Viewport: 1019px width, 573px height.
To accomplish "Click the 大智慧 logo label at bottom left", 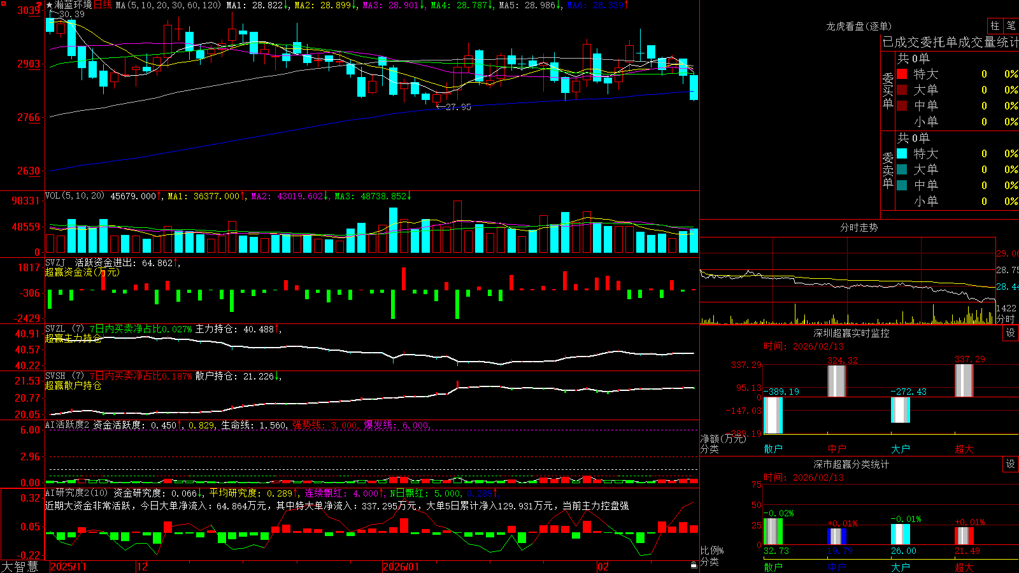I will point(20,566).
